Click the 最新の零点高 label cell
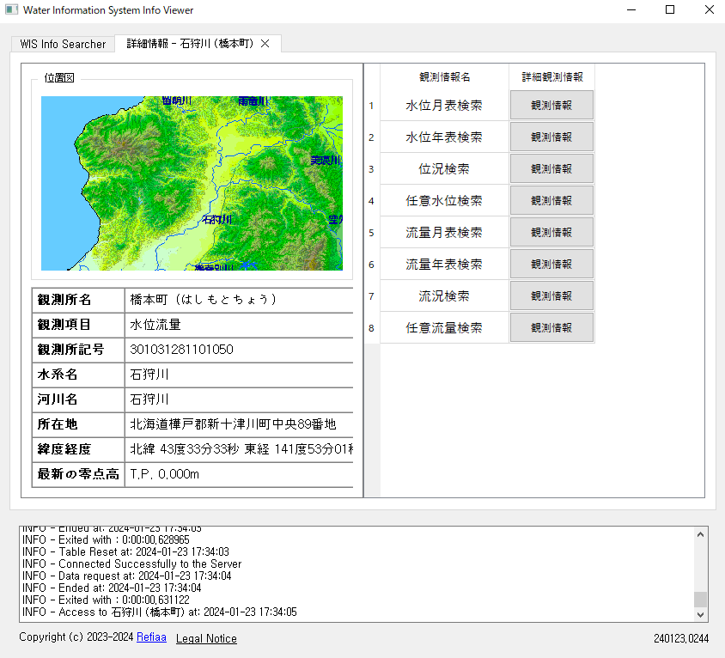The image size is (725, 658). [x=78, y=474]
